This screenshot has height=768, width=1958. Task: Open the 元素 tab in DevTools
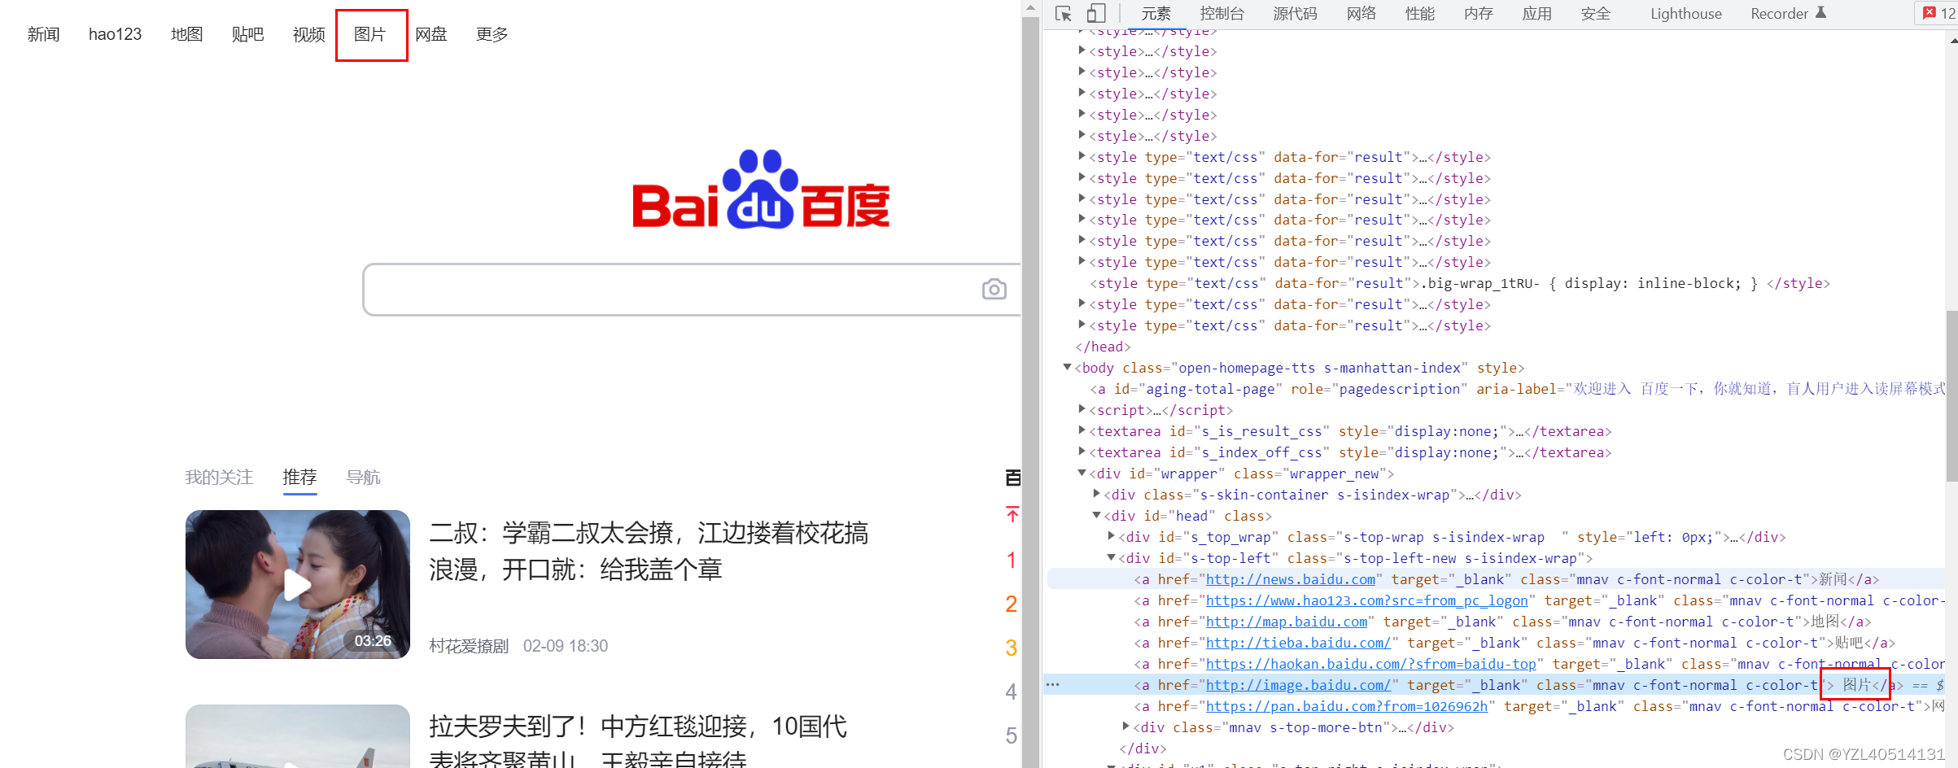tap(1156, 14)
